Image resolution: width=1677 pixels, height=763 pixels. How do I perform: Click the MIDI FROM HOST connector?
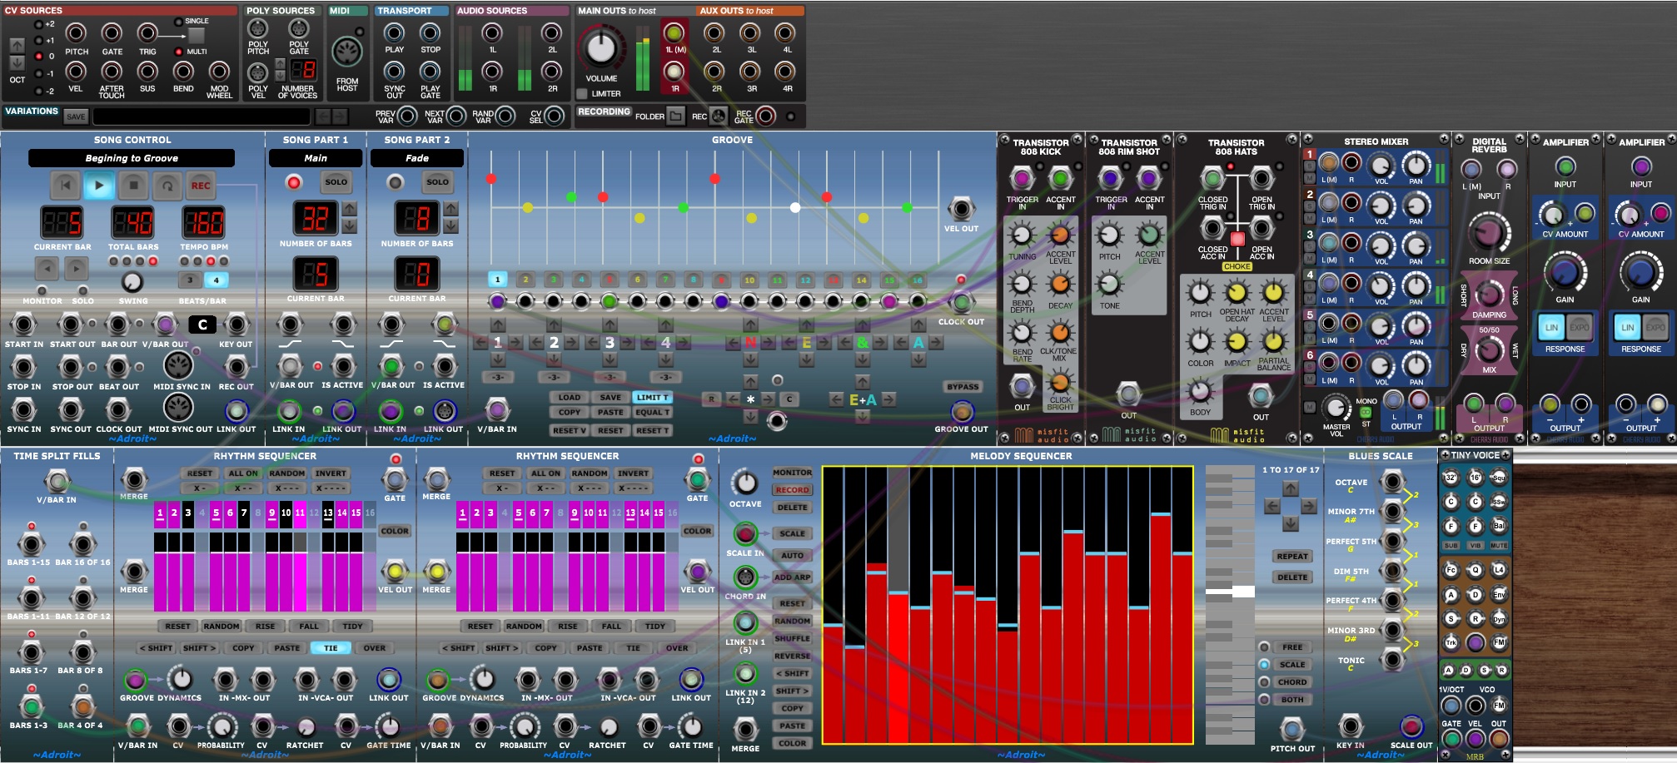pyautogui.click(x=347, y=53)
